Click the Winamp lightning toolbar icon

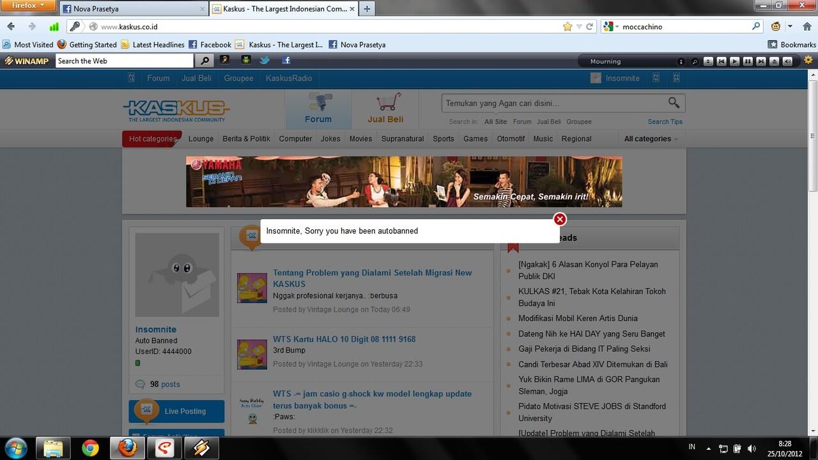[224, 60]
